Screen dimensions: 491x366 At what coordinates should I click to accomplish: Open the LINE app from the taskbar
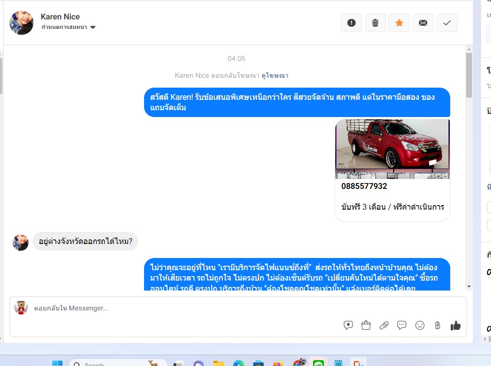(318, 362)
